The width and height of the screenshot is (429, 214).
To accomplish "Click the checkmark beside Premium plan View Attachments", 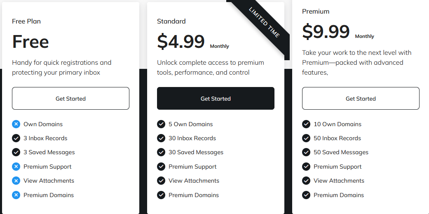I will point(306,181).
